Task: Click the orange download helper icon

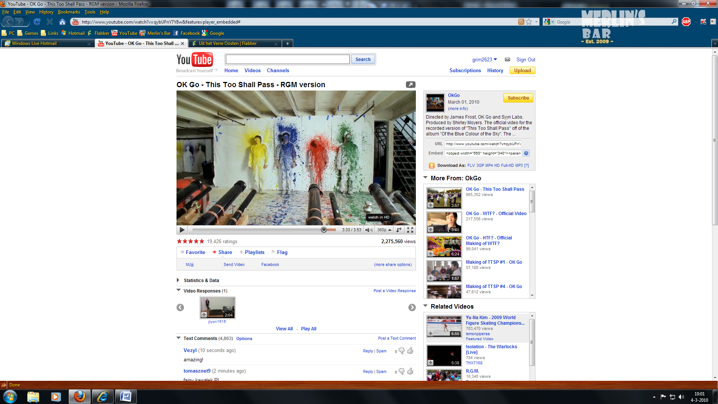Action: tap(432, 165)
